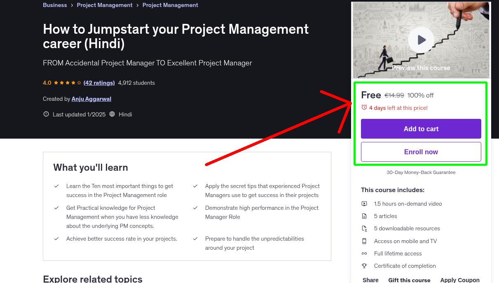Click the last updated clock icon
The image size is (499, 283).
coord(46,114)
